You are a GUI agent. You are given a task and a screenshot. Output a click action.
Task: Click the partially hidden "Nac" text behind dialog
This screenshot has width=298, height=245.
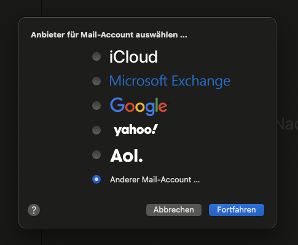[288, 124]
